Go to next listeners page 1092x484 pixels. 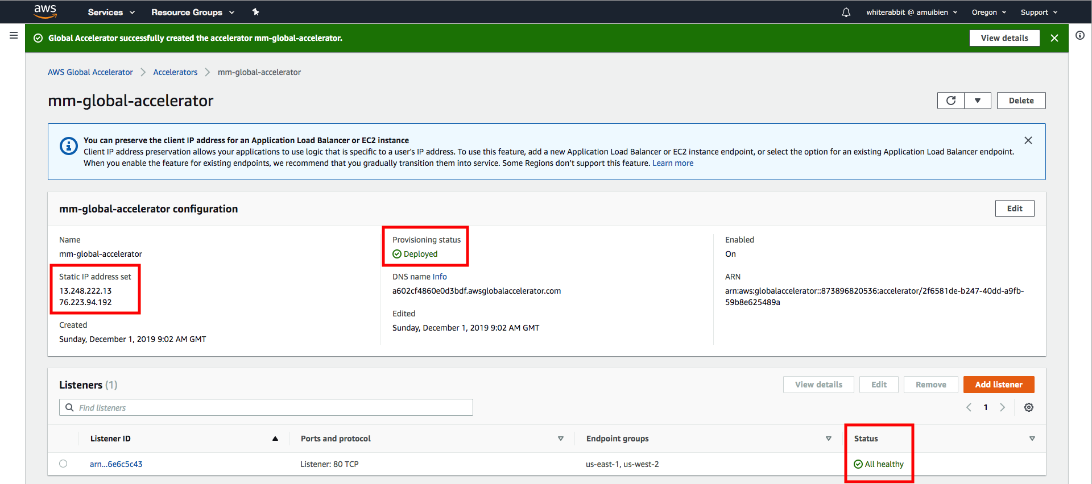(x=1003, y=407)
